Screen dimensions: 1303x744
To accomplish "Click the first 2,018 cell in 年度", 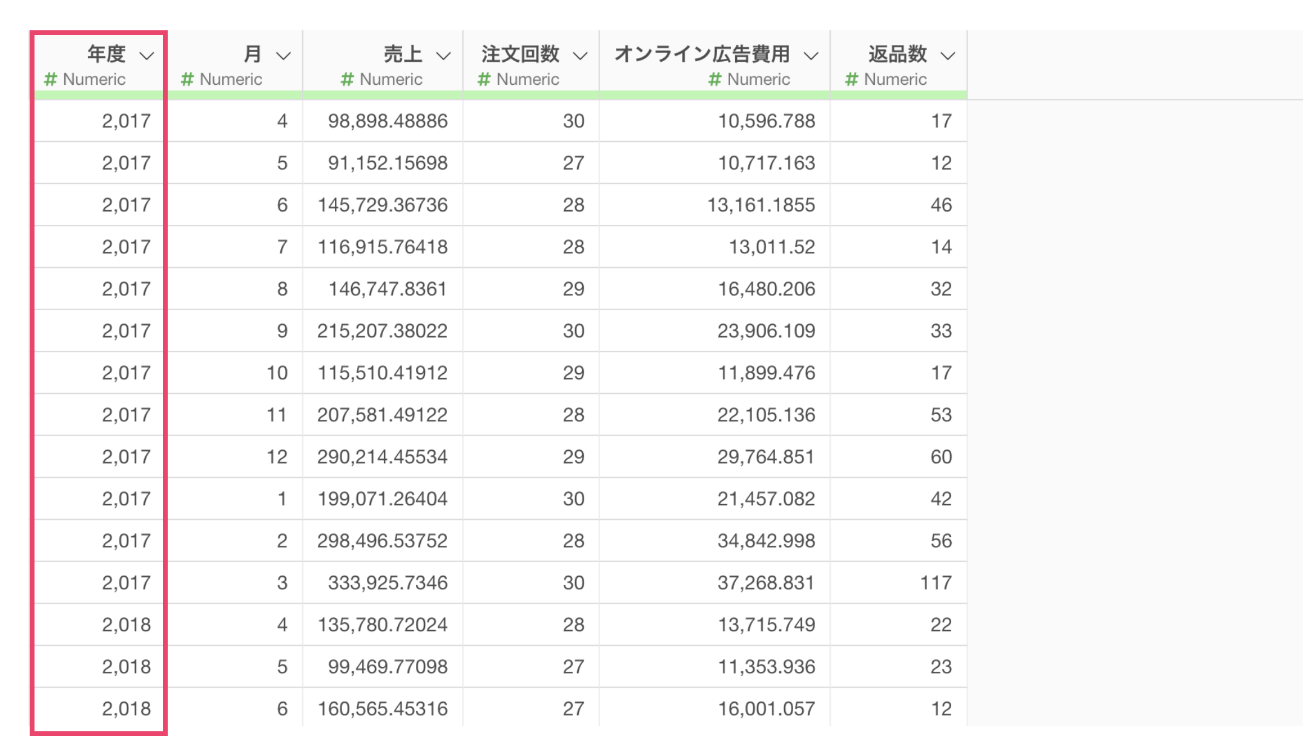I will [126, 625].
